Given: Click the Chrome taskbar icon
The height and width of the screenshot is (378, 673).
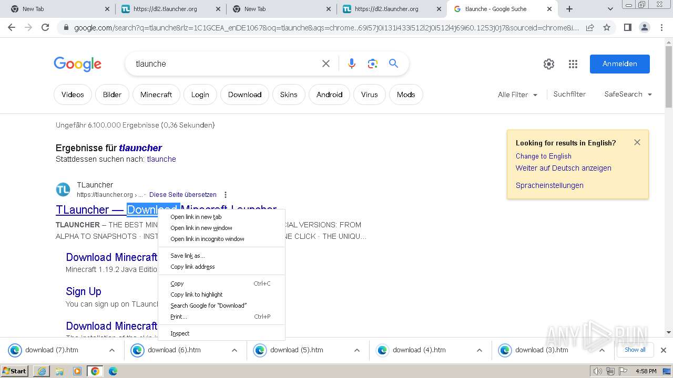Looking at the screenshot, I should [x=95, y=371].
